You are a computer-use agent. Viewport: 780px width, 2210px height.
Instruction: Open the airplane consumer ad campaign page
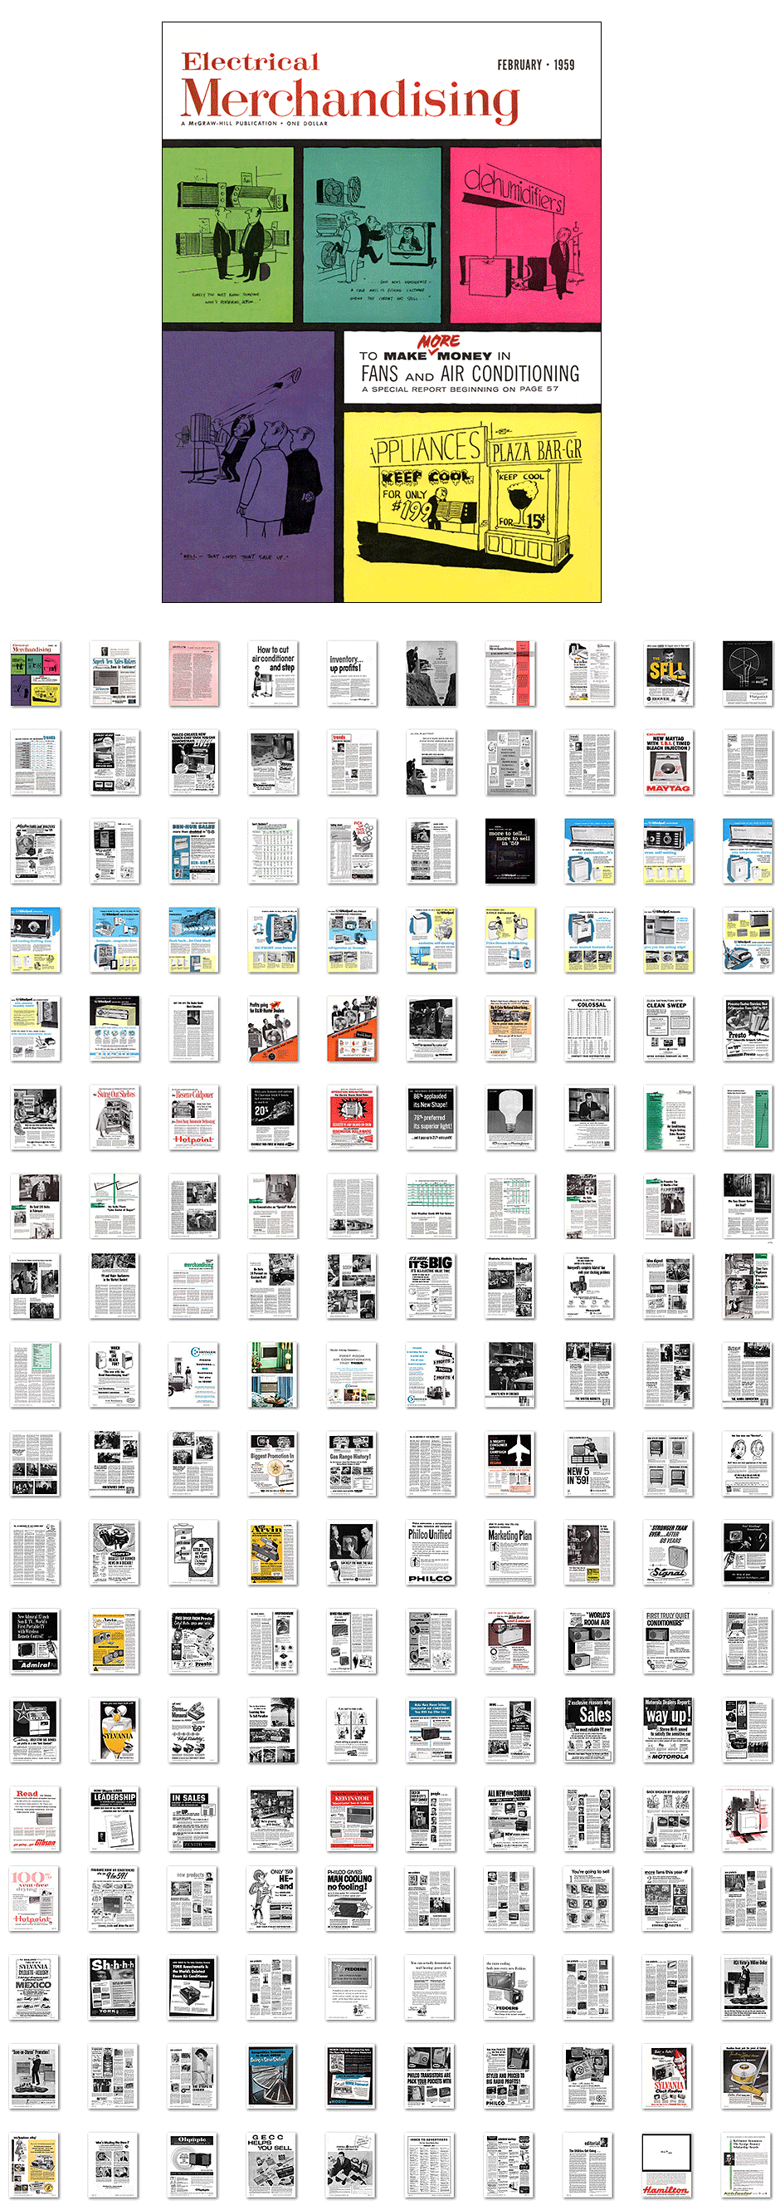tap(511, 1464)
